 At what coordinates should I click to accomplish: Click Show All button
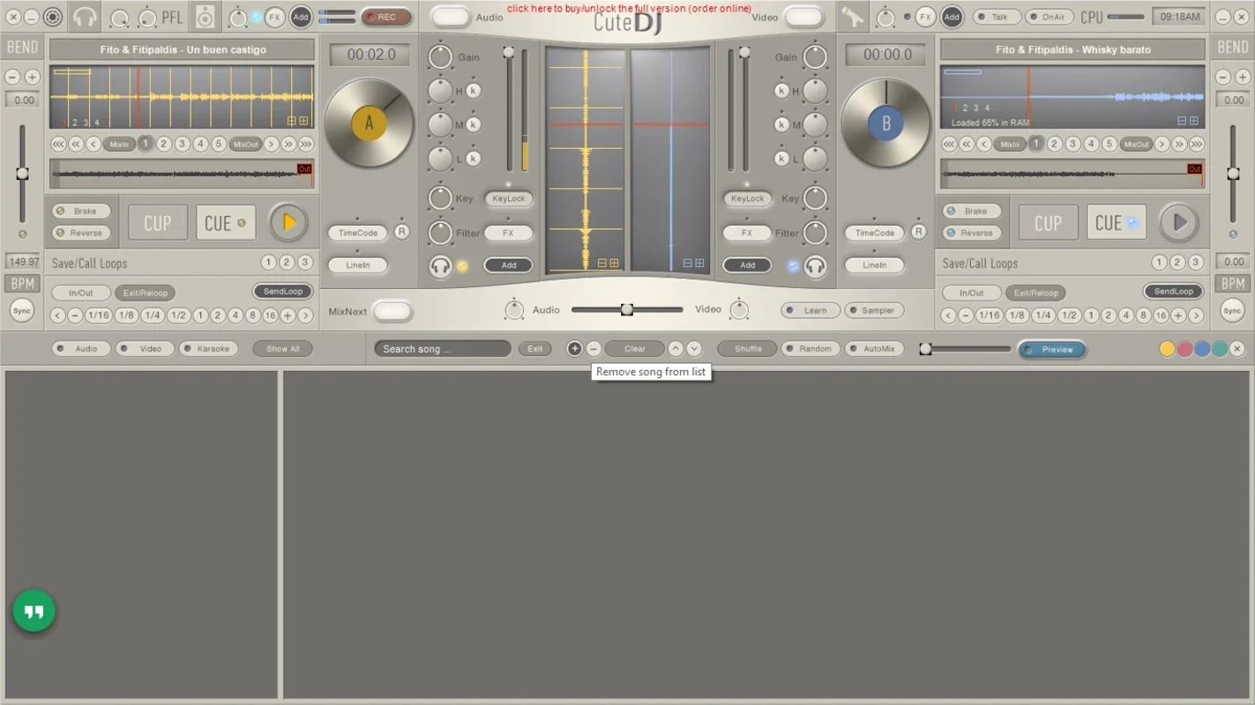283,349
